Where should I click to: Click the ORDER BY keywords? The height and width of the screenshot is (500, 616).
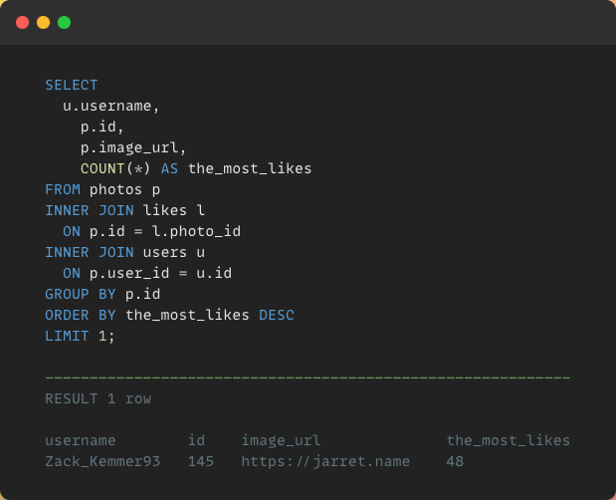(x=81, y=315)
